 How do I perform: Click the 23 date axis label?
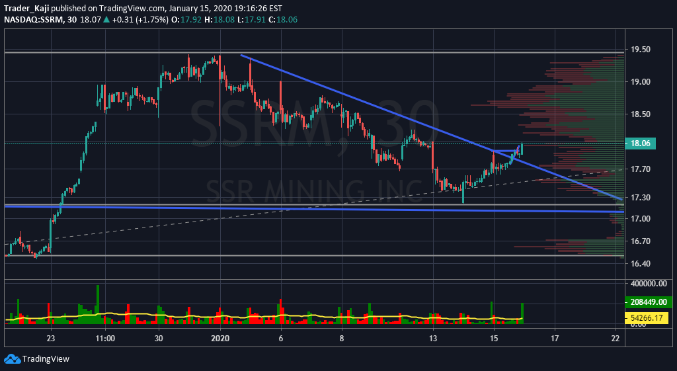tap(52, 339)
